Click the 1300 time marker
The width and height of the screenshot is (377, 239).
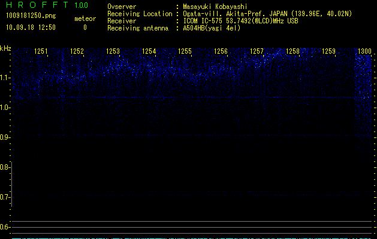click(365, 51)
